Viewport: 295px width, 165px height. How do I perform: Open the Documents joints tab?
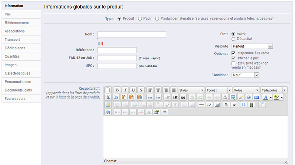21,90
